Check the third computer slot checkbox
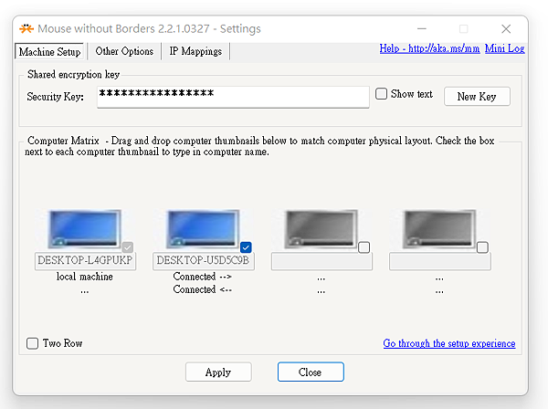The width and height of the screenshot is (548, 409). tap(364, 247)
